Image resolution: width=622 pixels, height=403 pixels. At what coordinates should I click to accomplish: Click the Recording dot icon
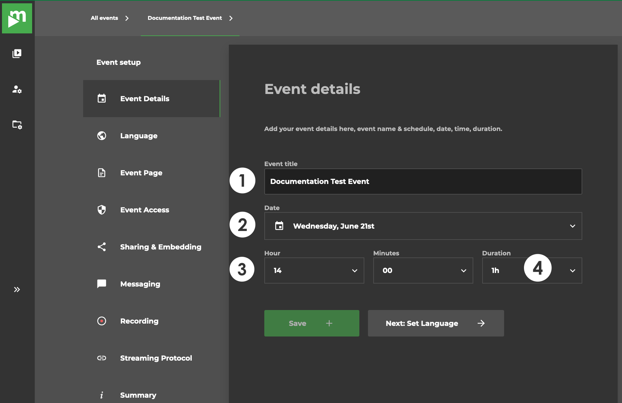pos(102,321)
